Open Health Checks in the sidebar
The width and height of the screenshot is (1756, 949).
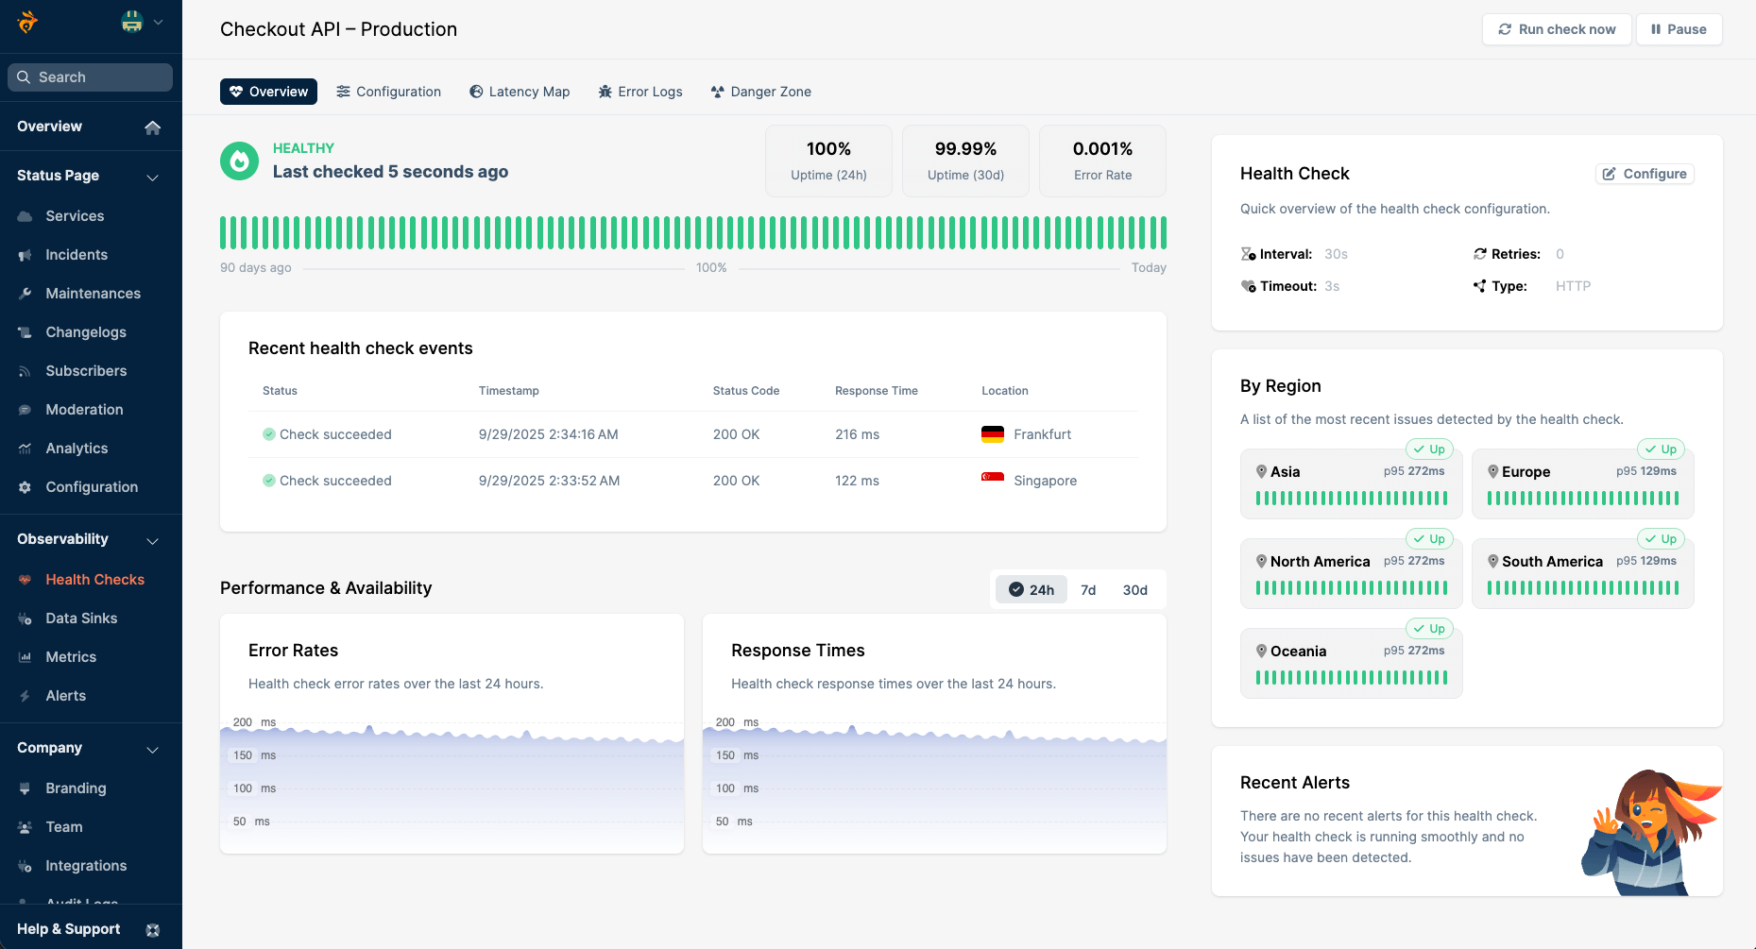click(x=94, y=580)
